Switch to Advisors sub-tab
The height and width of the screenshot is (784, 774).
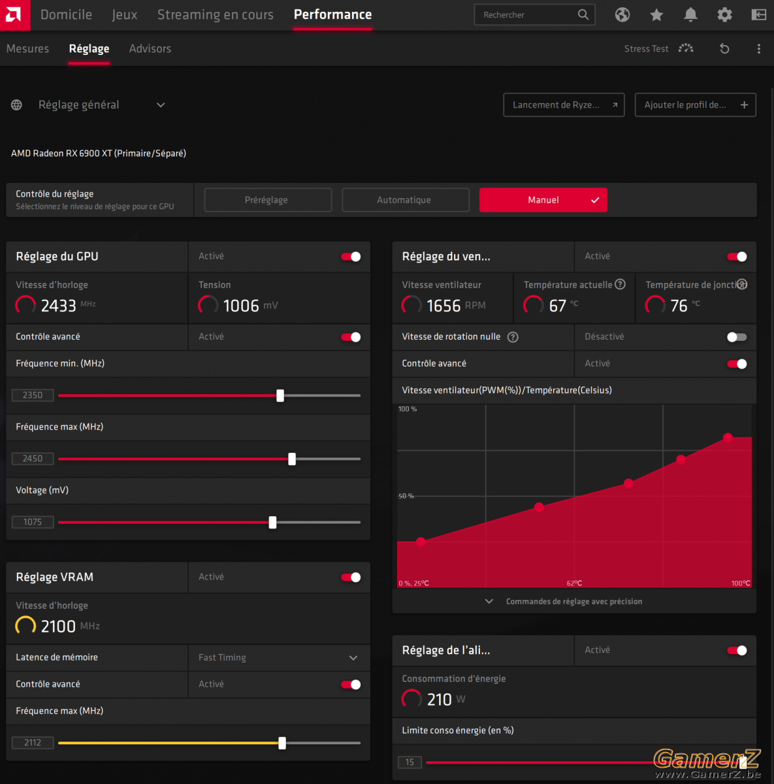[150, 48]
